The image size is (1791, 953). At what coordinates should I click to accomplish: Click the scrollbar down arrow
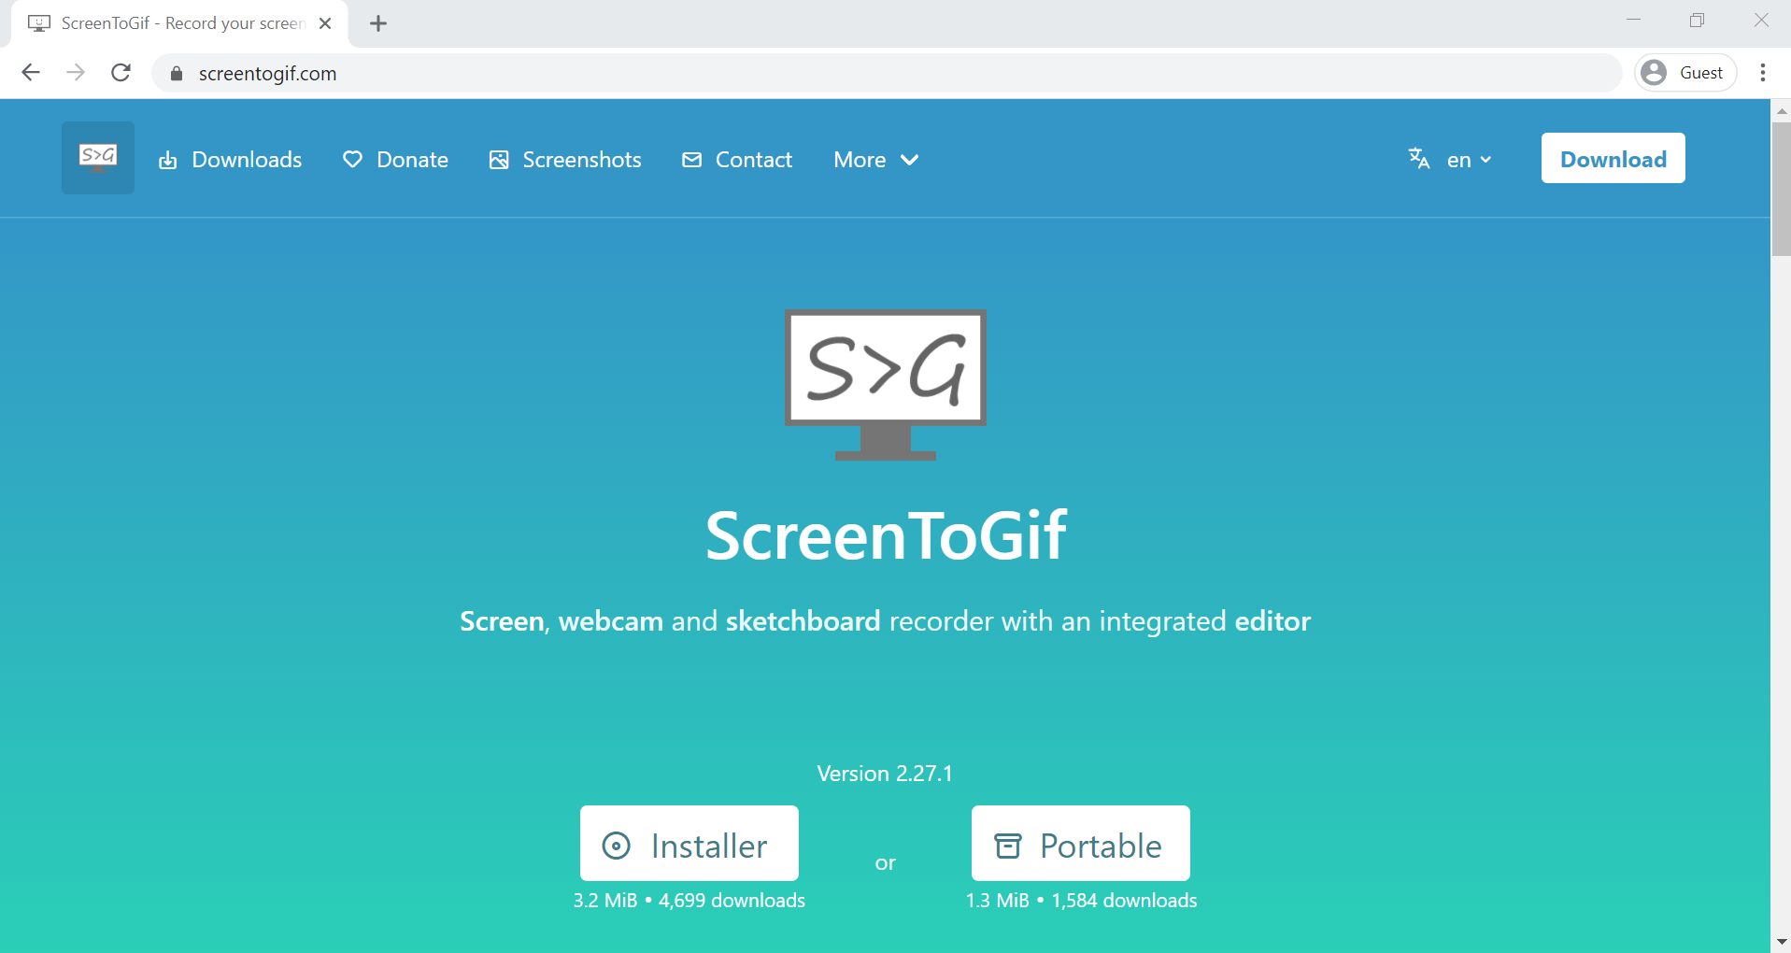pos(1781,942)
